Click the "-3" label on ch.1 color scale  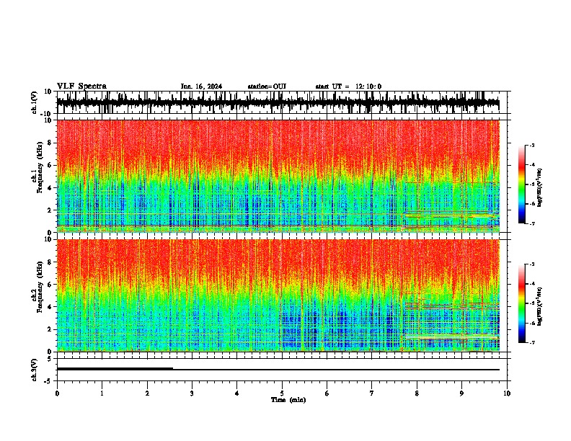531,145
